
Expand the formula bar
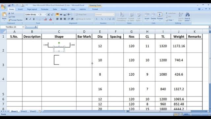(210, 27)
